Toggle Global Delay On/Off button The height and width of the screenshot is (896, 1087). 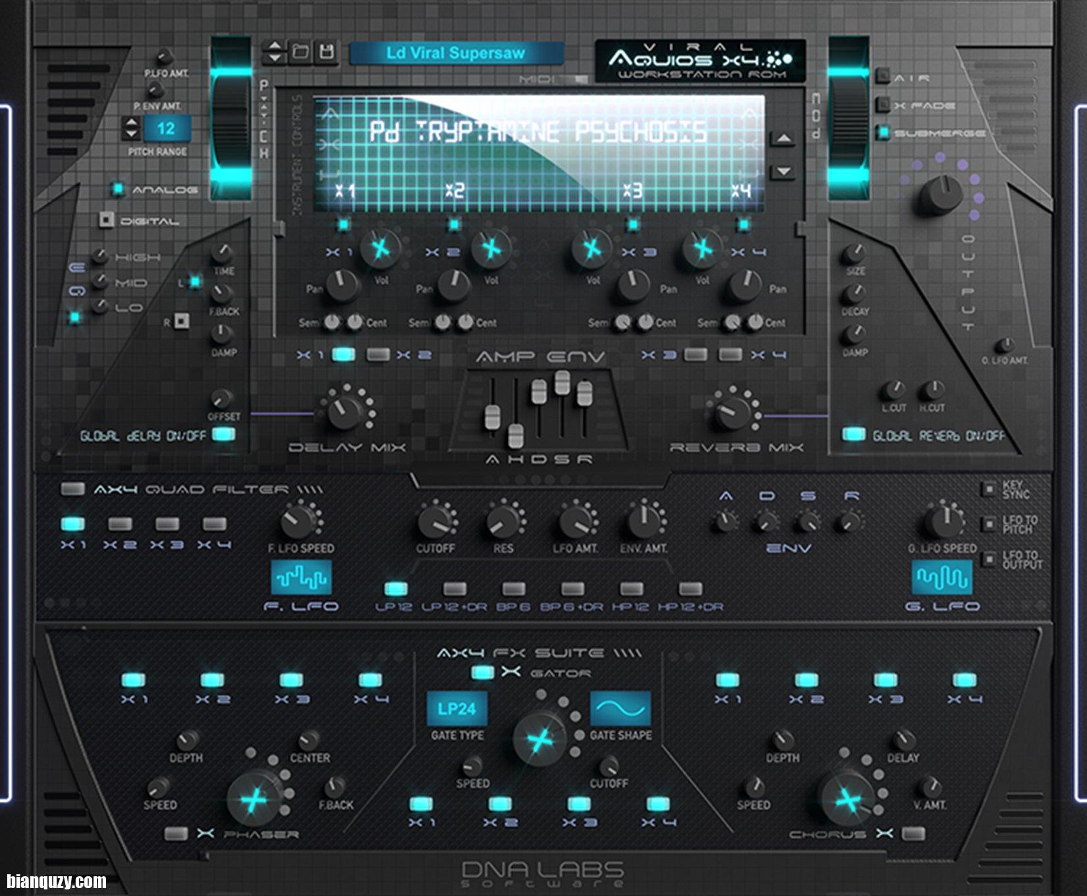pyautogui.click(x=224, y=435)
